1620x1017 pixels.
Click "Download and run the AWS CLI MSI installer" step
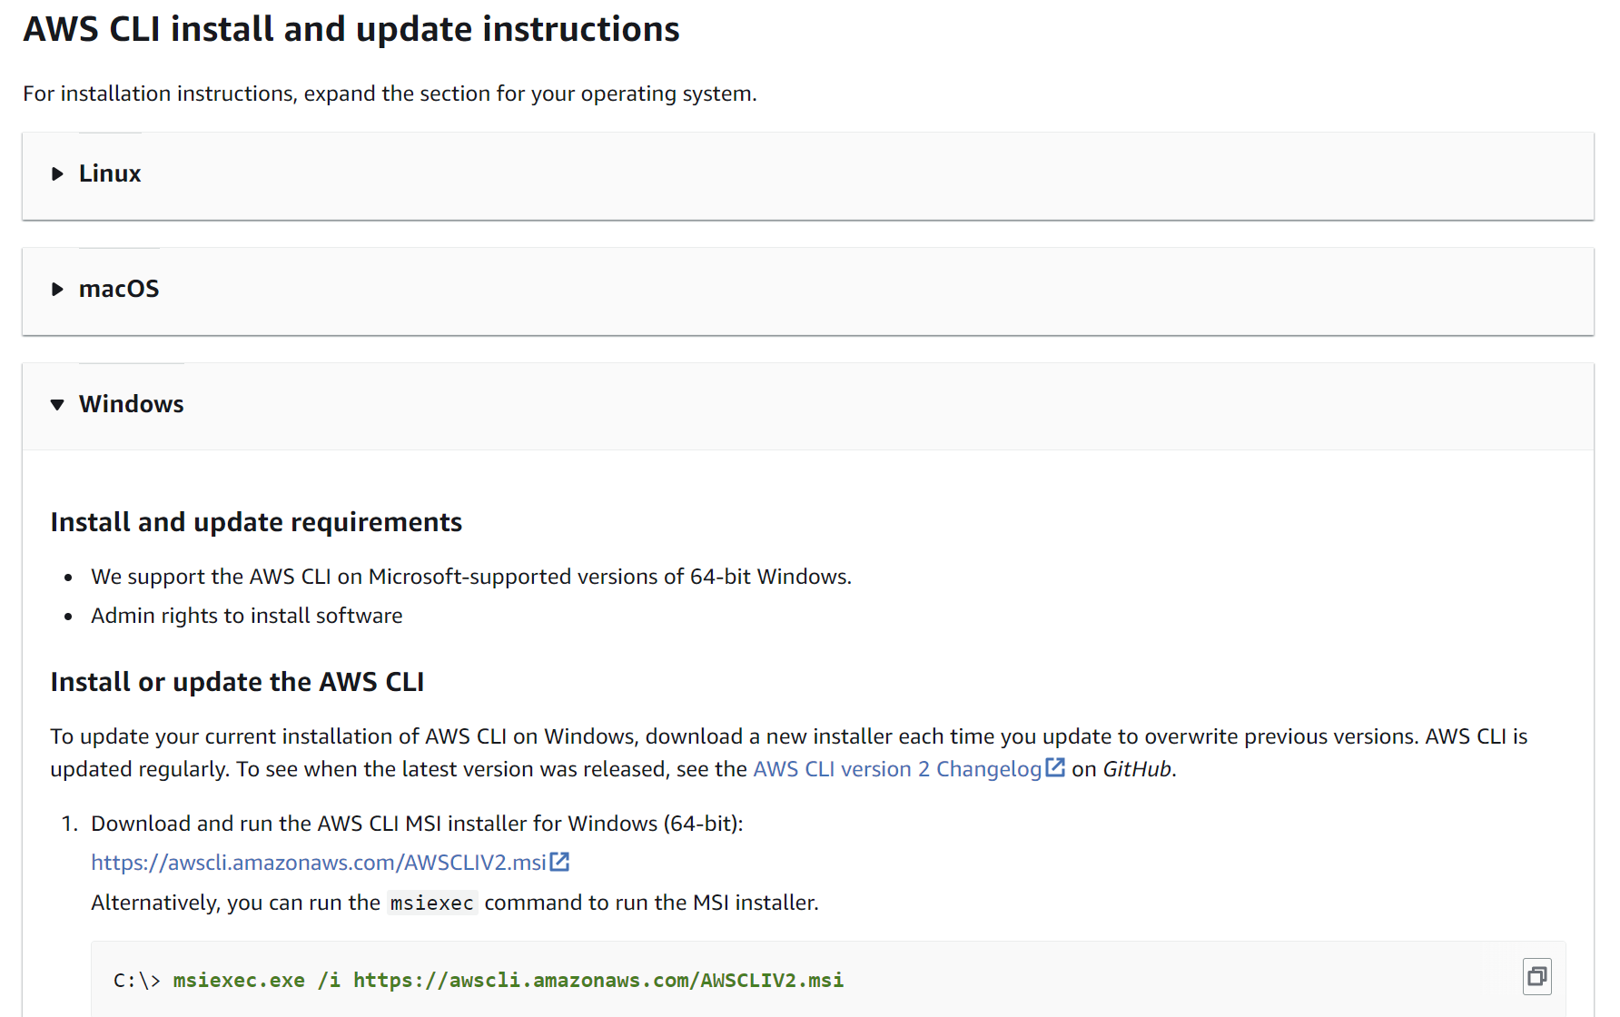click(417, 824)
